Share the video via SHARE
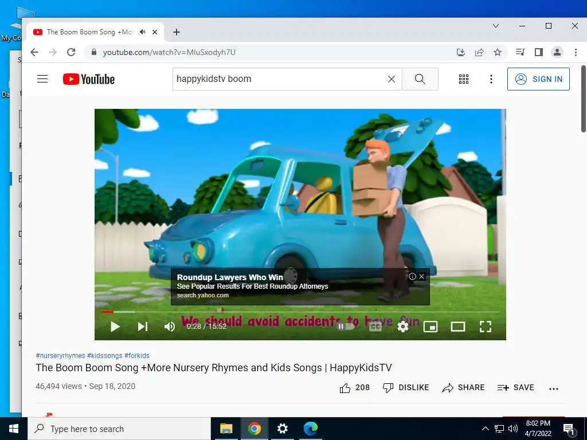The height and width of the screenshot is (440, 587). coord(463,388)
